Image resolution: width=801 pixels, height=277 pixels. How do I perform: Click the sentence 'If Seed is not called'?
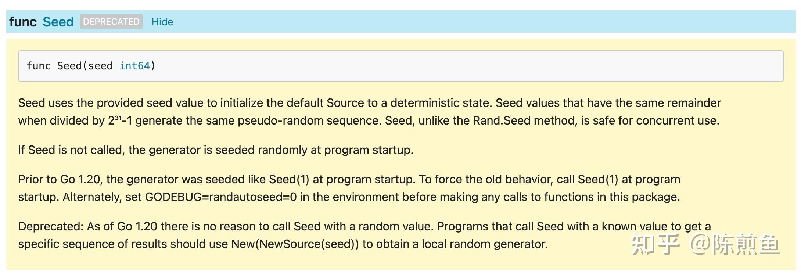tap(216, 150)
